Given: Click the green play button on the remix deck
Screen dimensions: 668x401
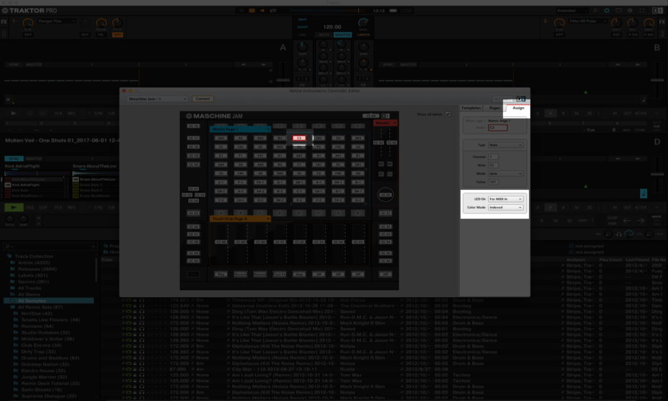Looking at the screenshot, I should coord(14,207).
